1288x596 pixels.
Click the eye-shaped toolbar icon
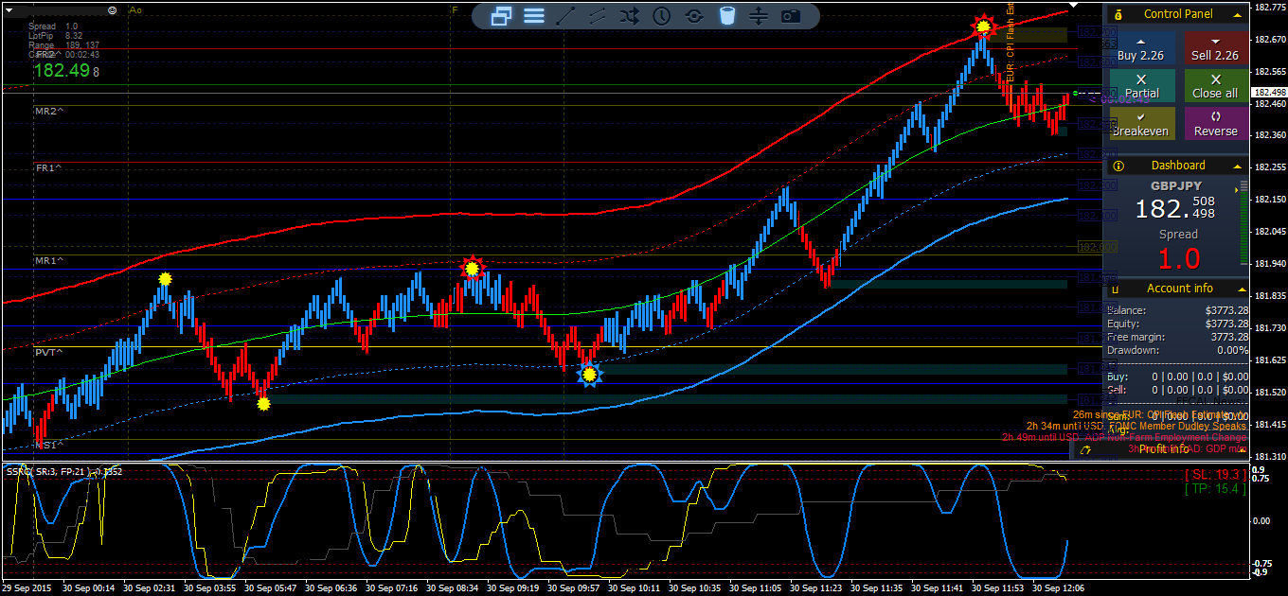pos(694,15)
